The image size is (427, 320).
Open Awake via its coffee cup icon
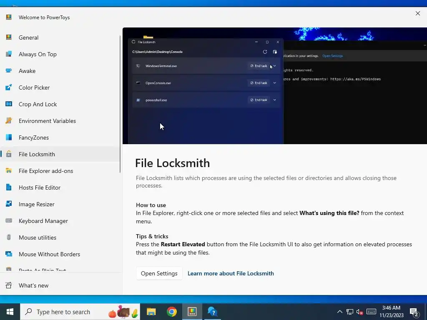(9, 71)
